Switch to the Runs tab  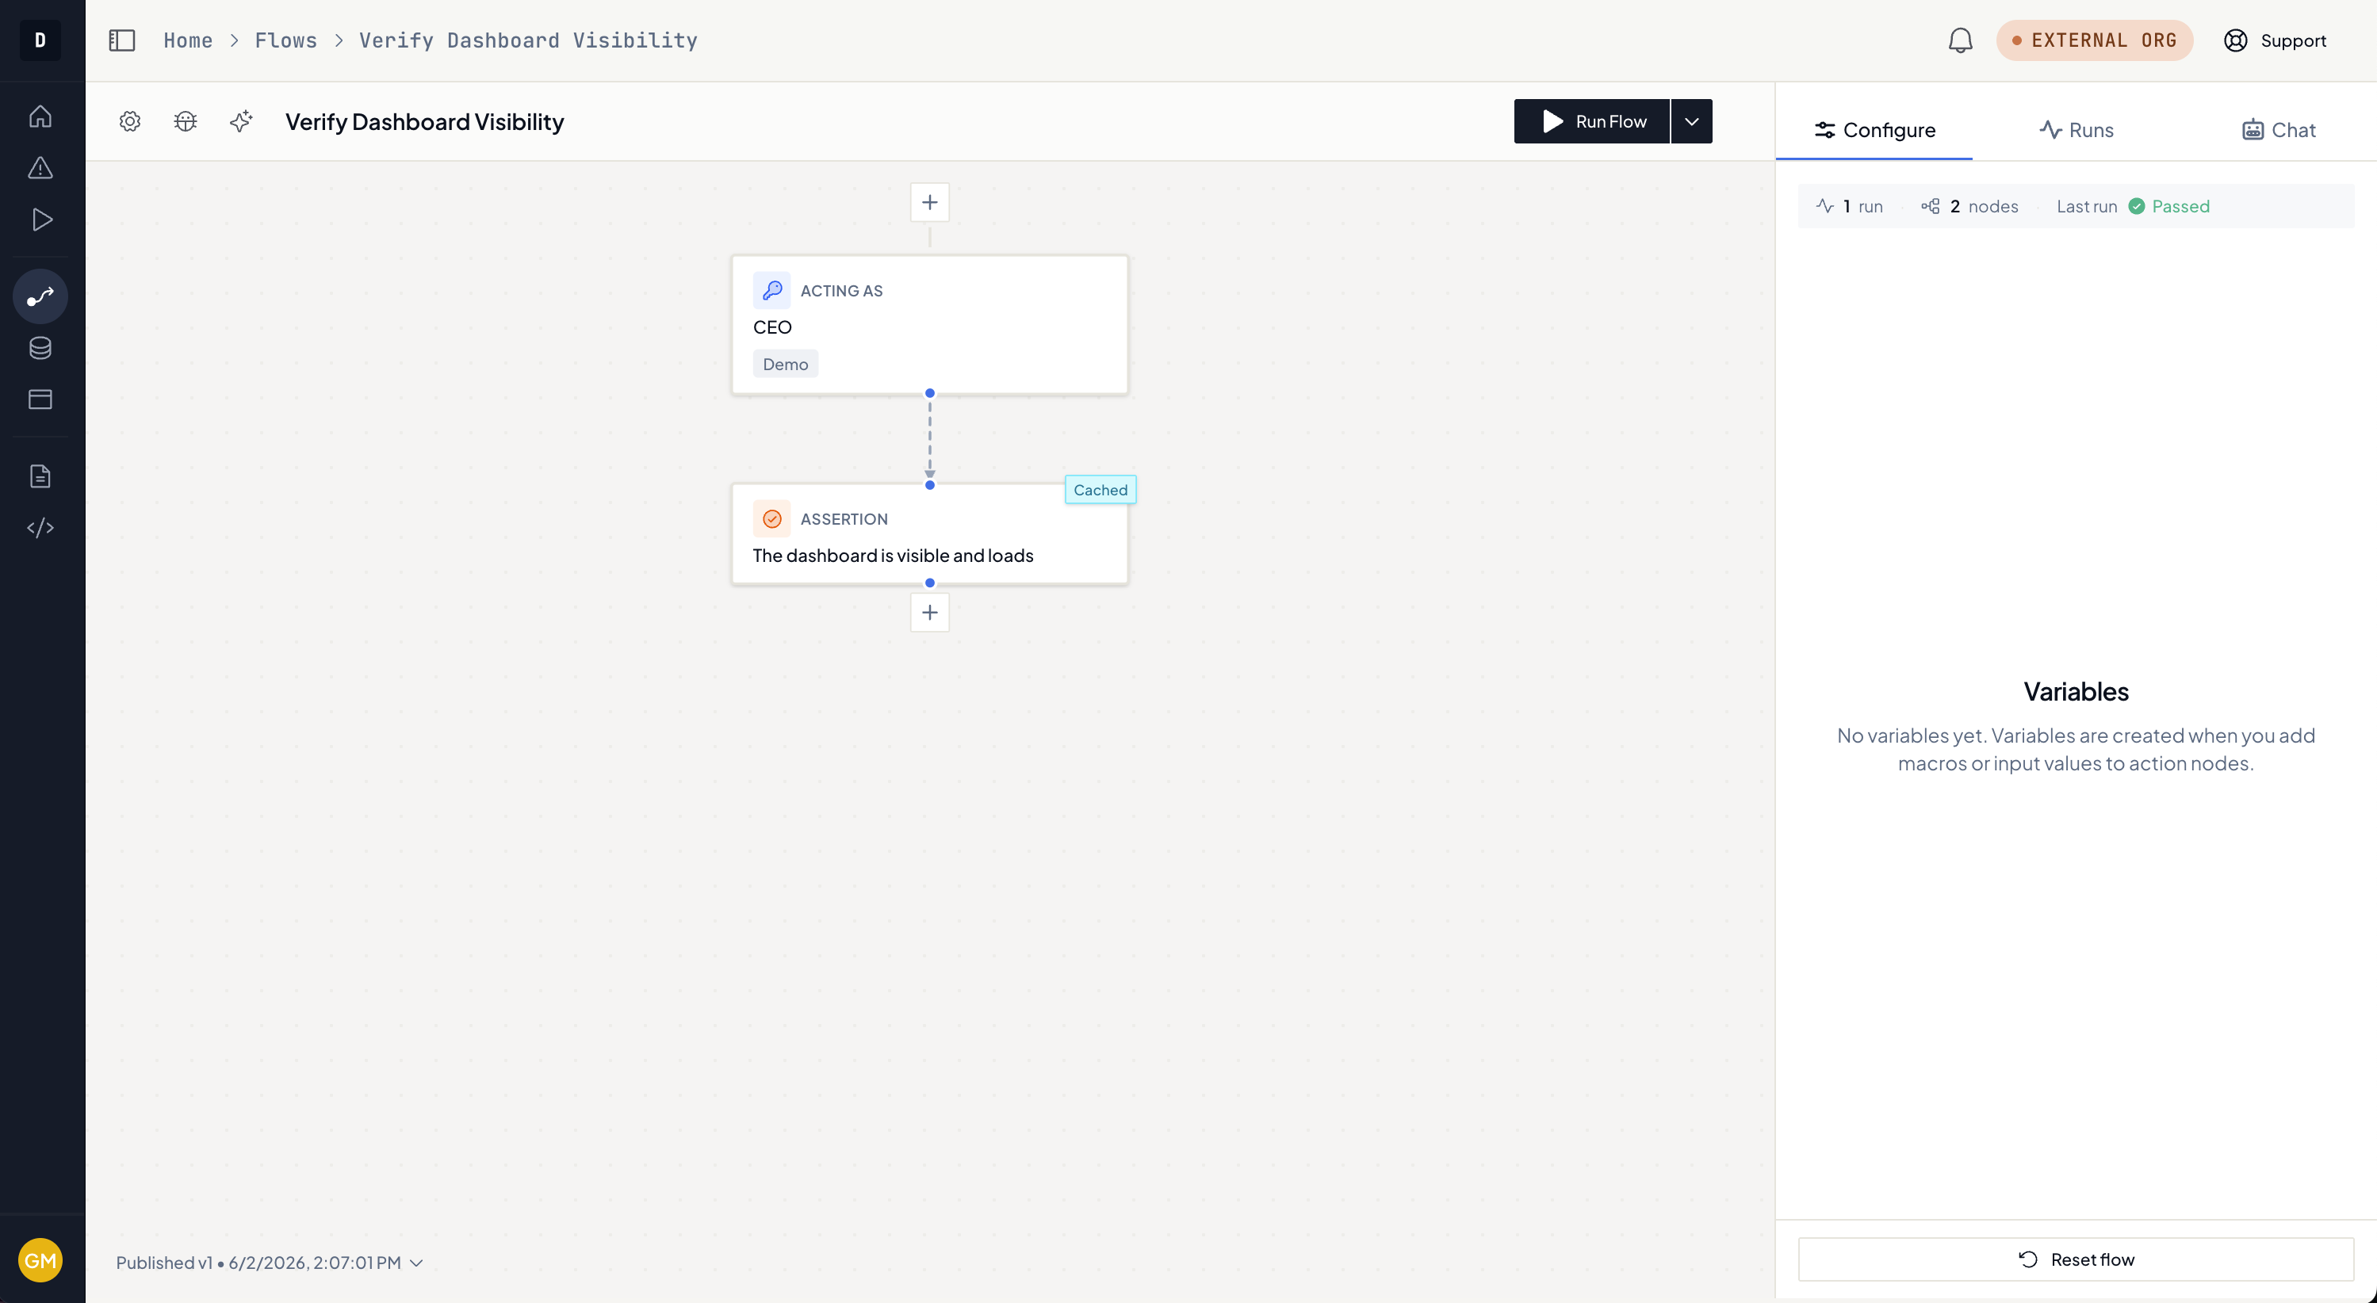tap(2077, 130)
